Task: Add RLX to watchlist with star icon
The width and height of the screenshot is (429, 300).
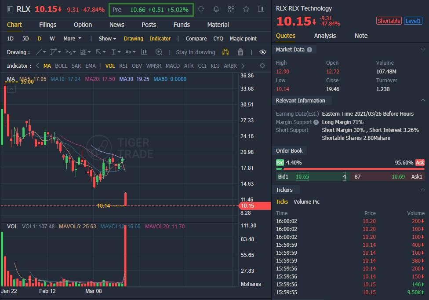Action: tap(246, 9)
